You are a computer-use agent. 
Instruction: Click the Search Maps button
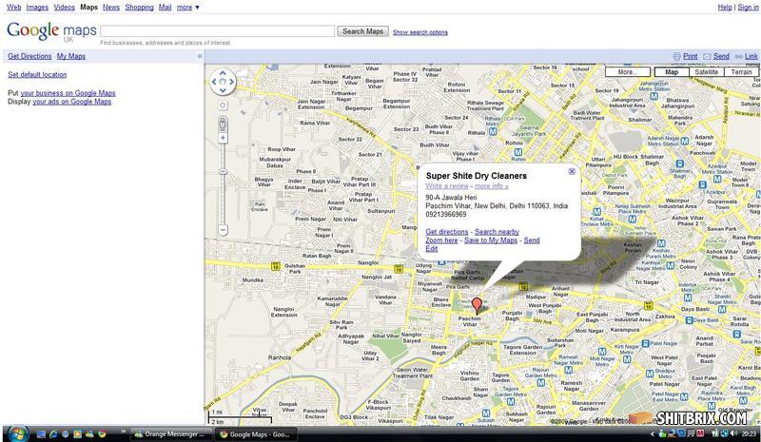coord(363,31)
